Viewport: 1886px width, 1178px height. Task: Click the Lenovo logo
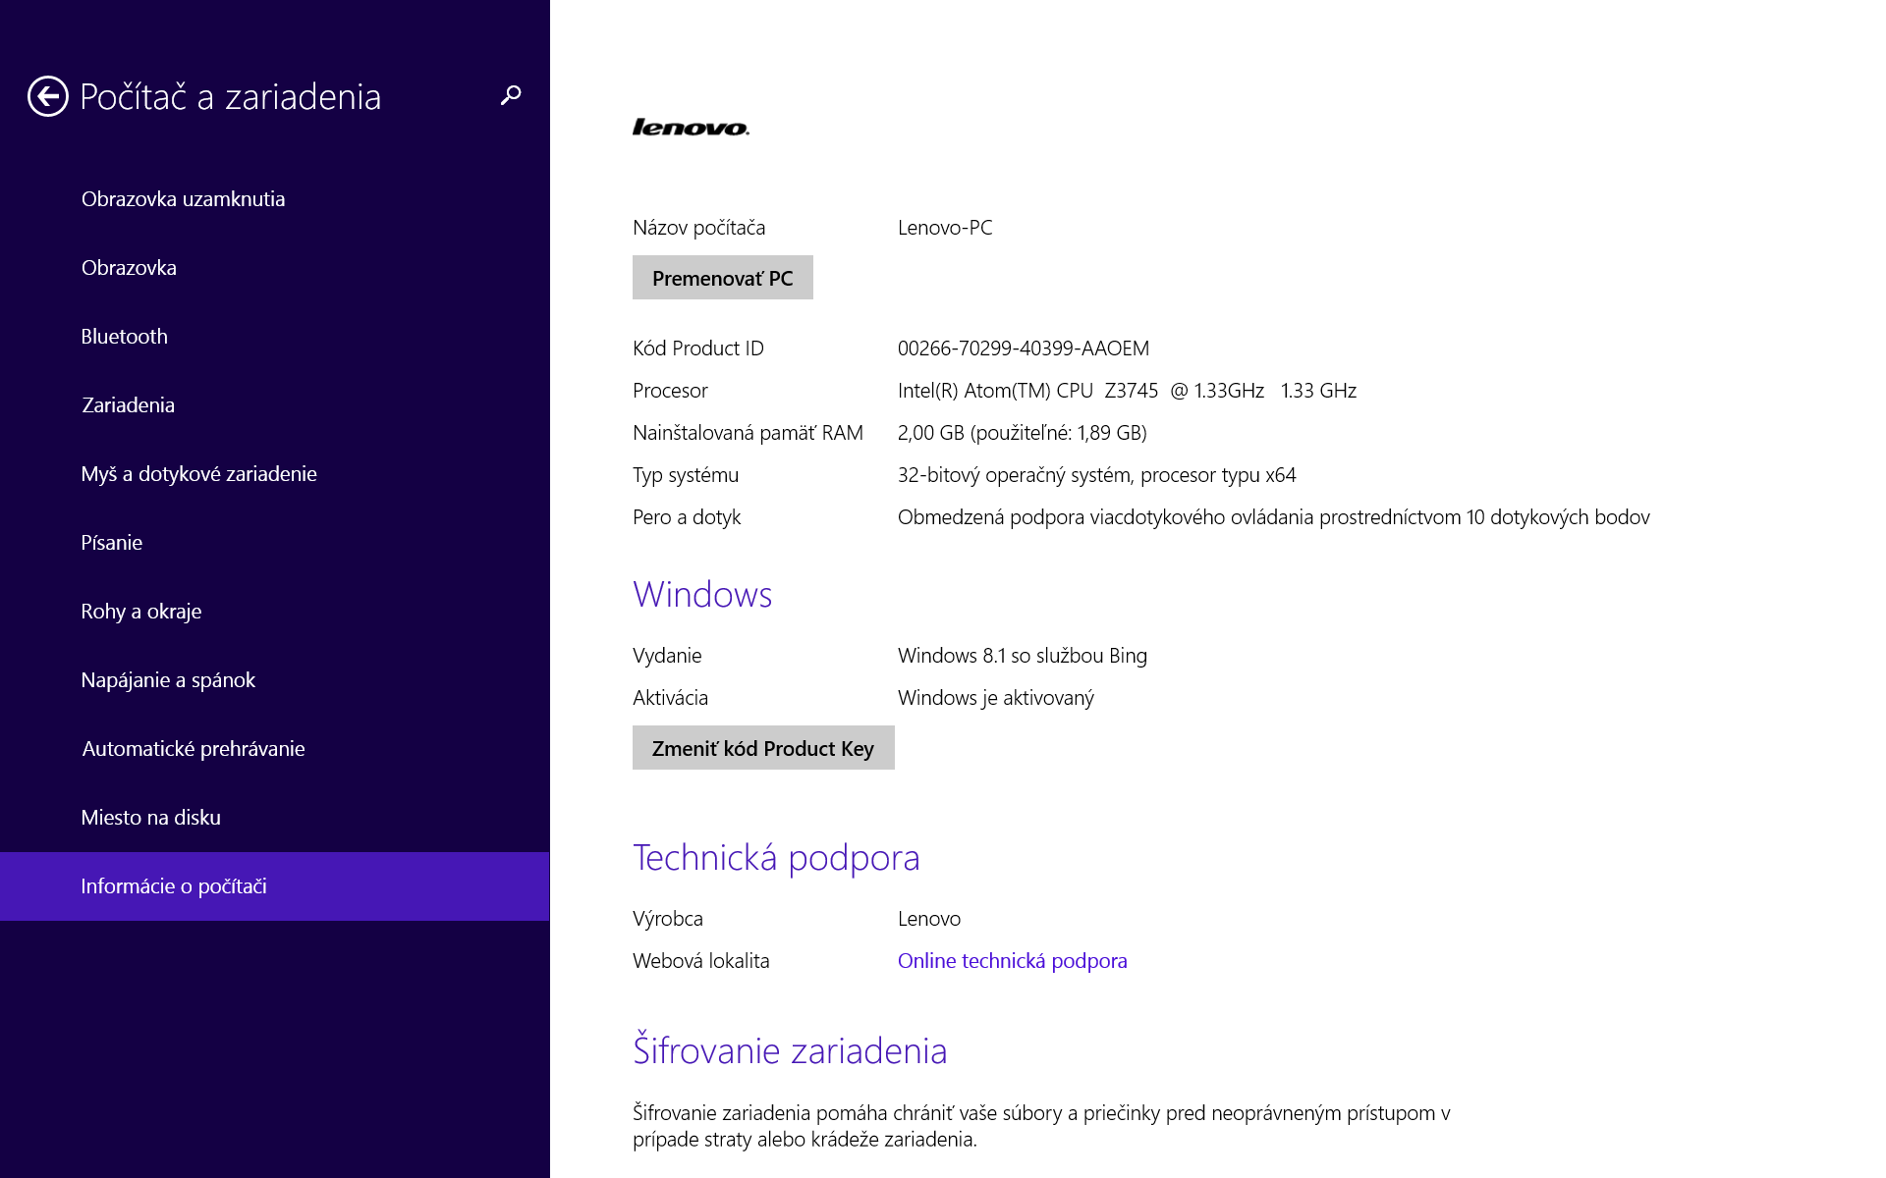(691, 128)
